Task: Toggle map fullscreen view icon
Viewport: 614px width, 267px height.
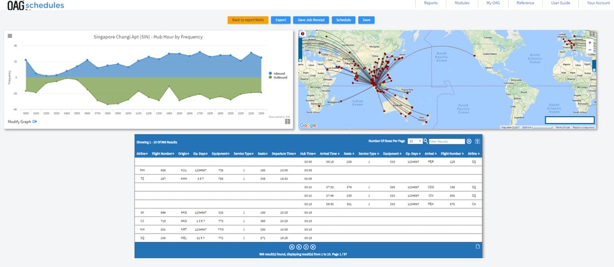Action: (x=592, y=34)
